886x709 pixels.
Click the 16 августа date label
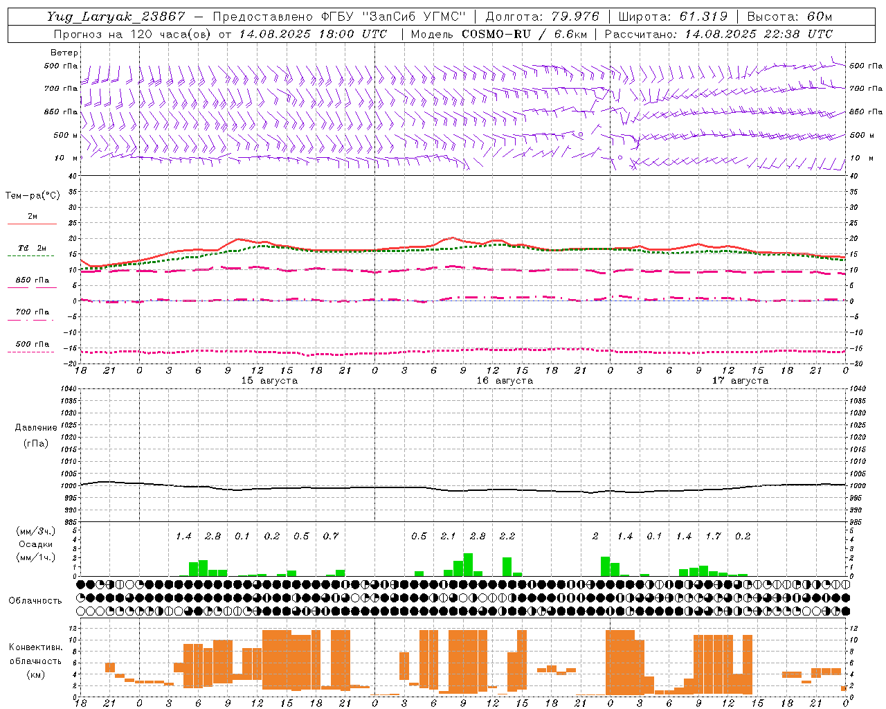tap(505, 381)
